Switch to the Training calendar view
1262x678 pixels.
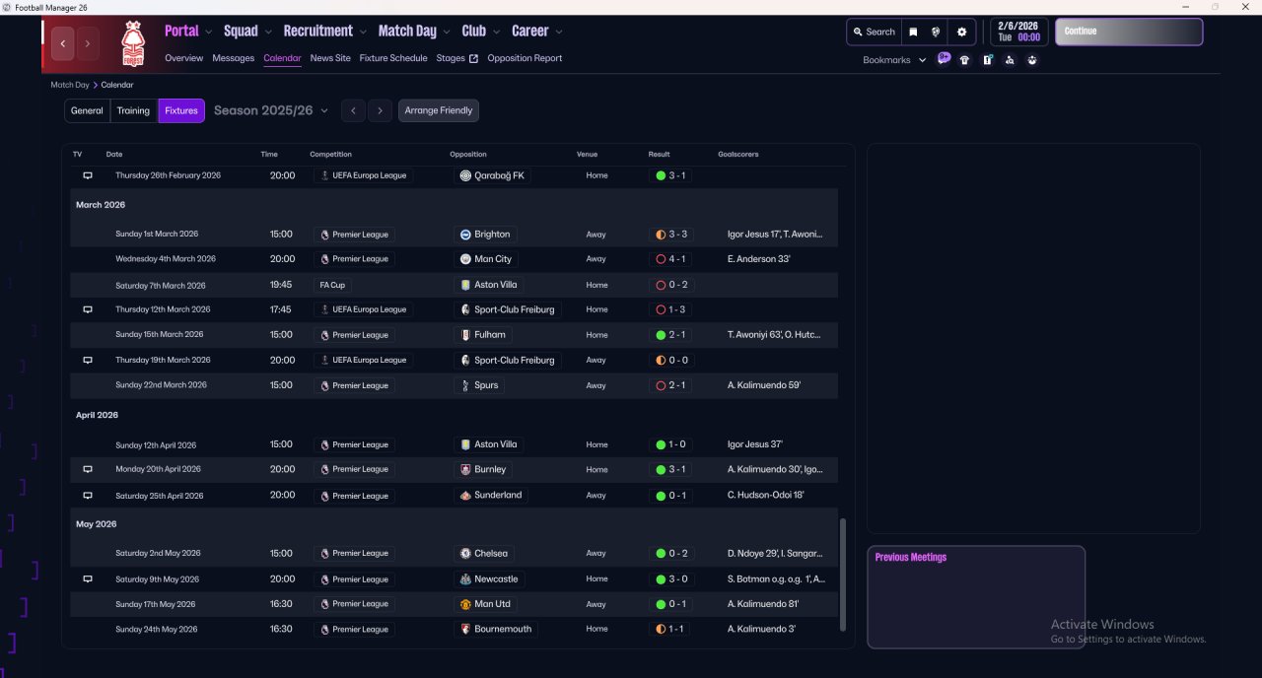click(133, 110)
